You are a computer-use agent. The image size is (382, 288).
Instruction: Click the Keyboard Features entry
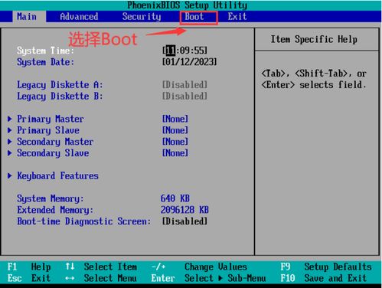click(x=57, y=176)
